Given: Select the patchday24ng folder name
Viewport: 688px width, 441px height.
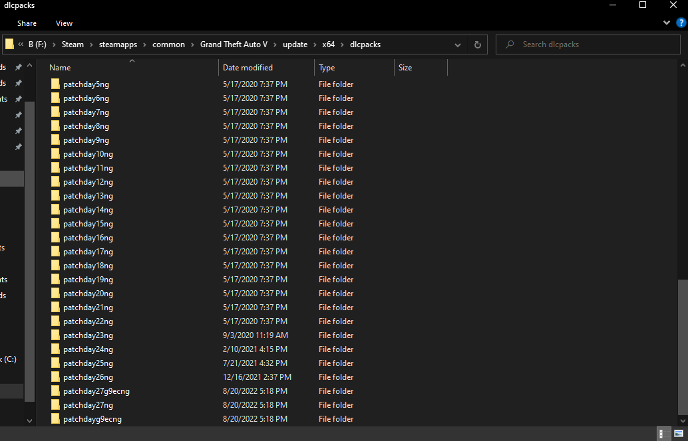Looking at the screenshot, I should click(x=88, y=349).
